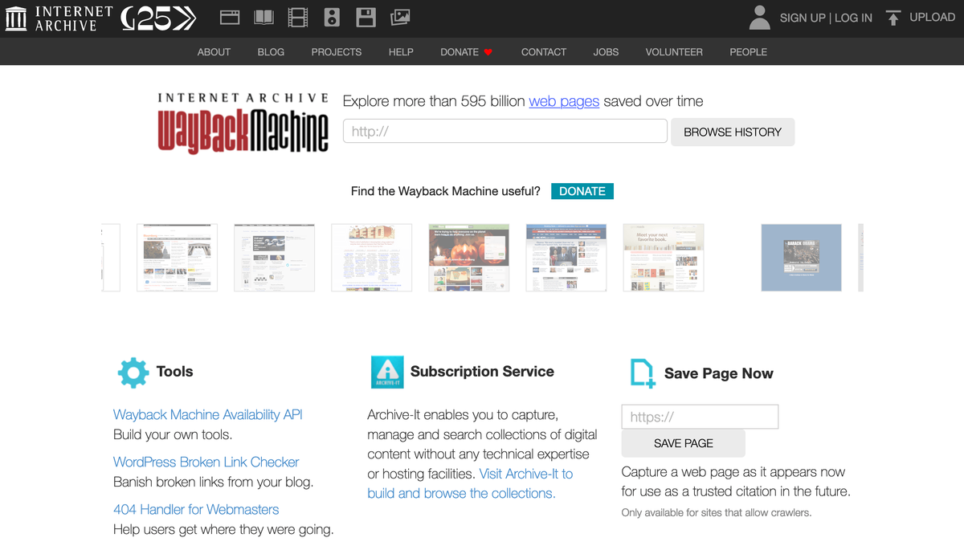Follow the Visit Archive-It collections link
The height and width of the screenshot is (554, 964).
[470, 483]
